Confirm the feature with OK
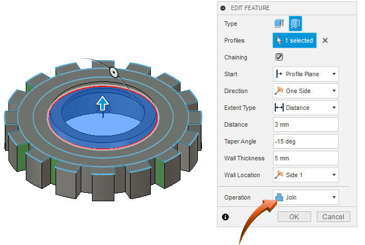 294,216
